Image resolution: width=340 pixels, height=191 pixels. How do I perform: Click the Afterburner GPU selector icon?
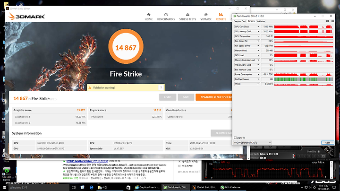click(293, 156)
